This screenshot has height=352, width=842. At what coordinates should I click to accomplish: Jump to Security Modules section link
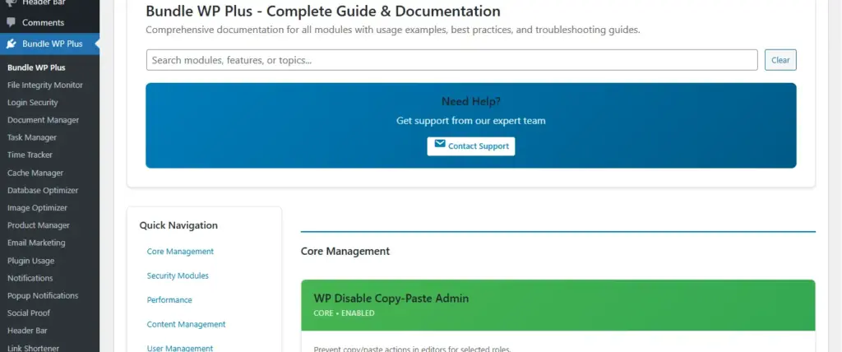pos(178,276)
